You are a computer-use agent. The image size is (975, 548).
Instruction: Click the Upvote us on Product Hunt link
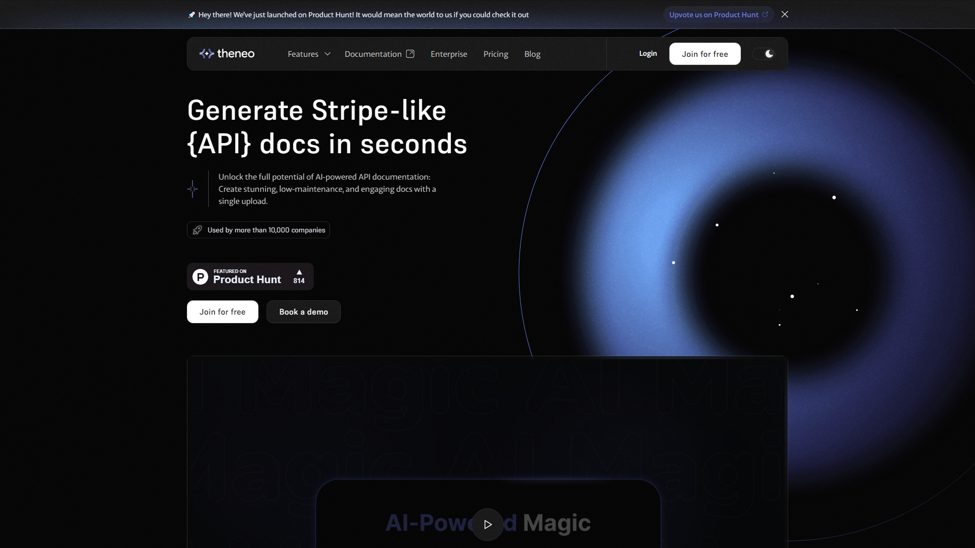tap(718, 14)
